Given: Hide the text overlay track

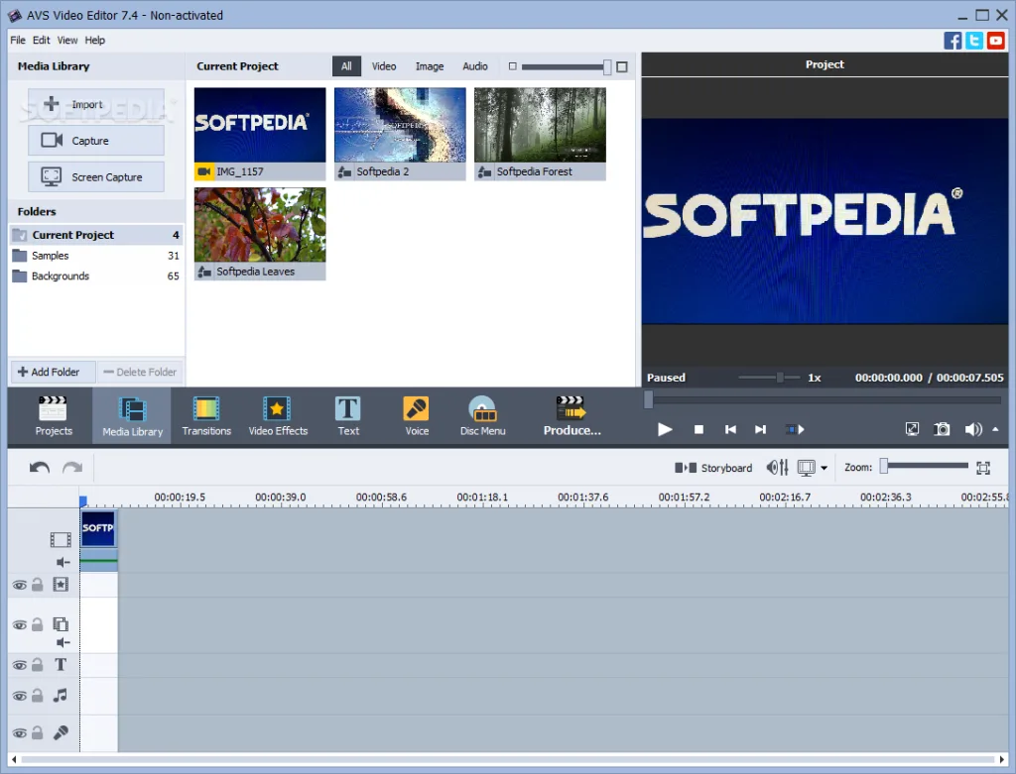Looking at the screenshot, I should tap(19, 665).
